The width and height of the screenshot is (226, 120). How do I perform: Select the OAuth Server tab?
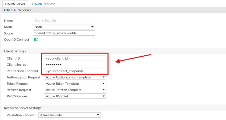click(x=15, y=4)
